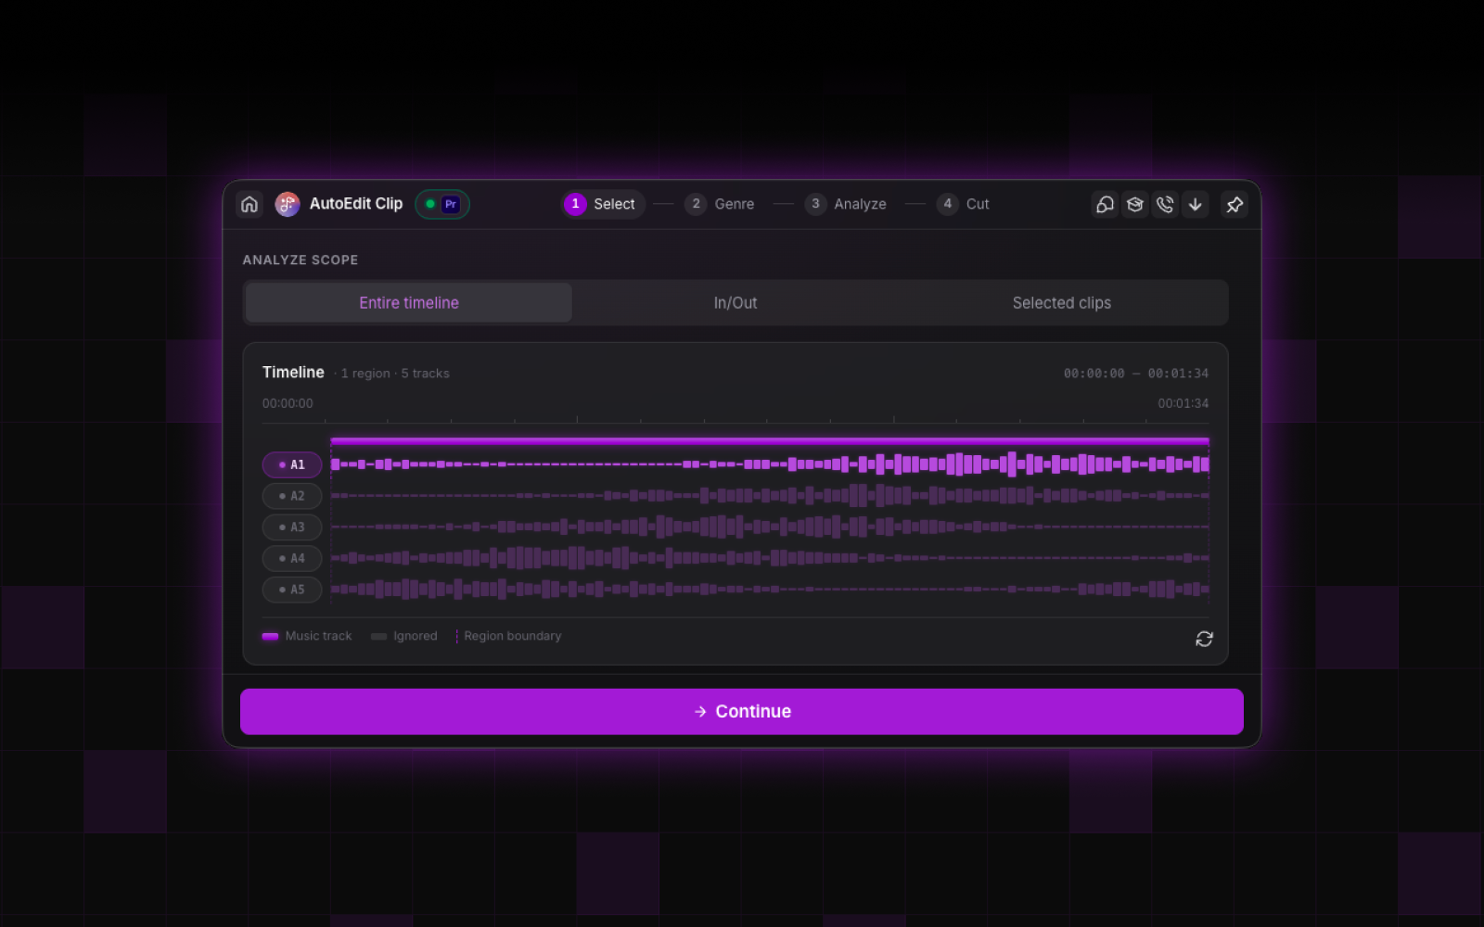This screenshot has width=1484, height=927.
Task: Click the purple region bar above A1
Action: pyautogui.click(x=770, y=441)
